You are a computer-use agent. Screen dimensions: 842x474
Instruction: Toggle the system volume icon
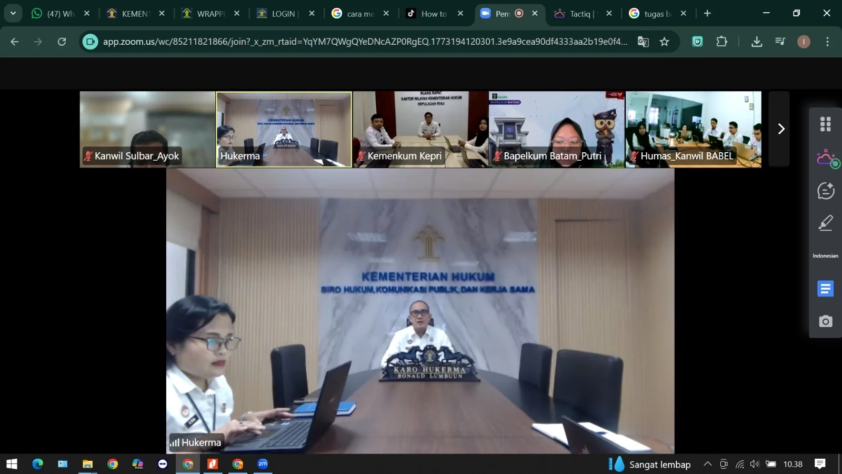(755, 464)
